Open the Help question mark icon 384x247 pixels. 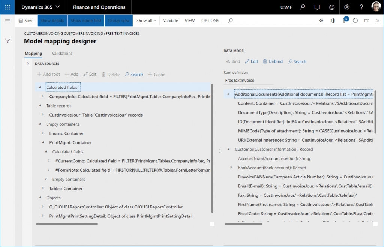coord(361,7)
